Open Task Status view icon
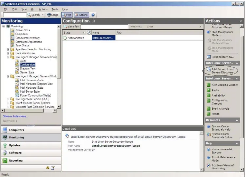The height and width of the screenshot is (177, 246). 12,45
